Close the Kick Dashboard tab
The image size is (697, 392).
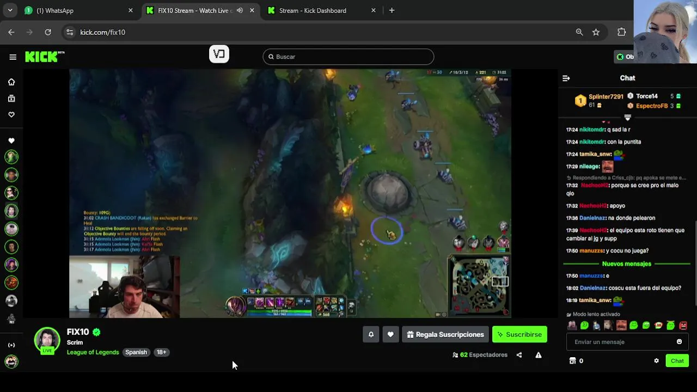coord(373,10)
